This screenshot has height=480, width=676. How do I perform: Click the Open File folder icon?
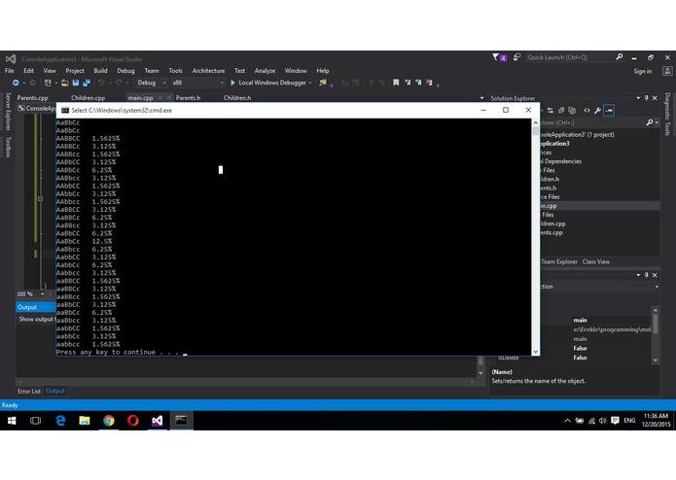[64, 83]
